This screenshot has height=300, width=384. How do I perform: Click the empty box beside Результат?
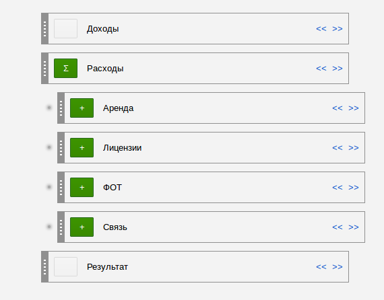coord(65,266)
